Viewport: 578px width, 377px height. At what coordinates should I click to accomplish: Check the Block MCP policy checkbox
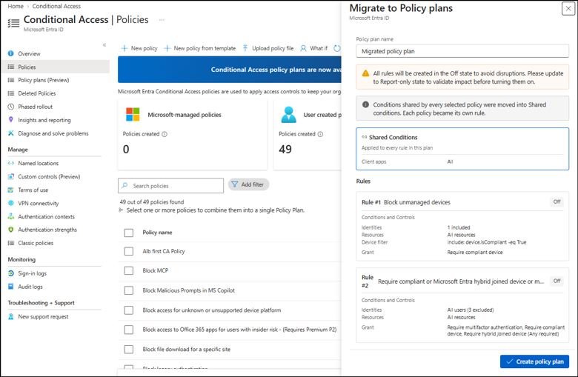coord(129,270)
